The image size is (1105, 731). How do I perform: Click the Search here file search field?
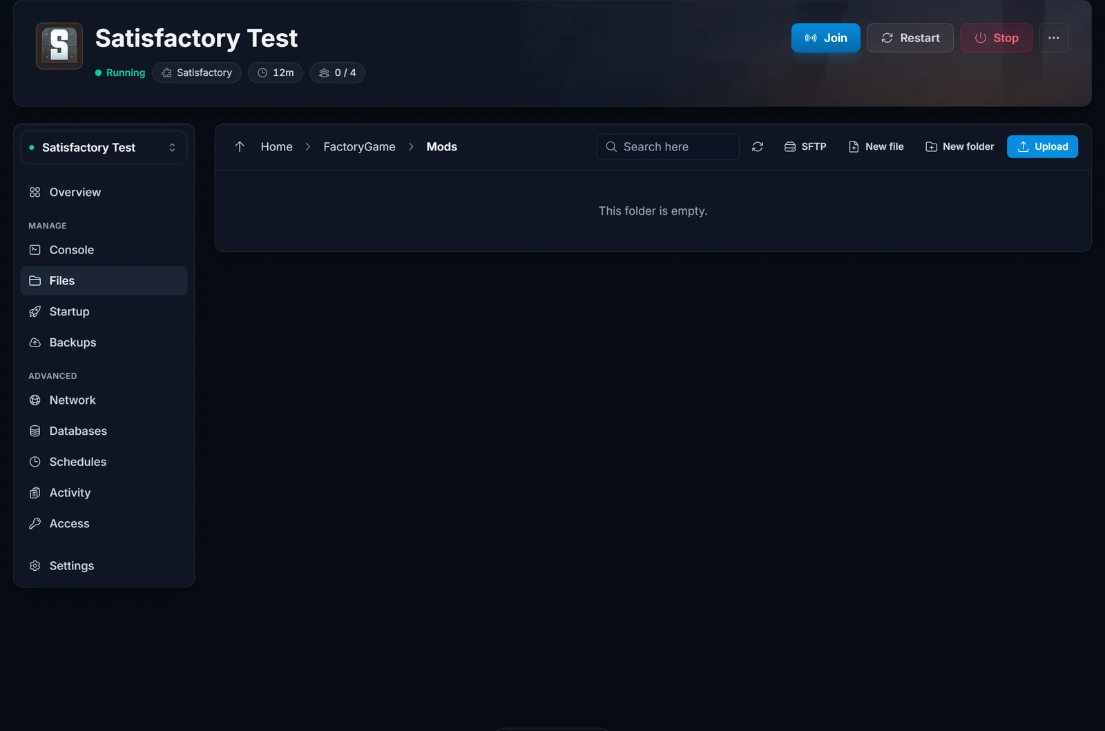tap(668, 146)
